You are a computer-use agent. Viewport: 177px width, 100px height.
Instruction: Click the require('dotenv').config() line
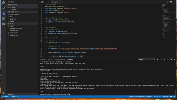coord(55,7)
